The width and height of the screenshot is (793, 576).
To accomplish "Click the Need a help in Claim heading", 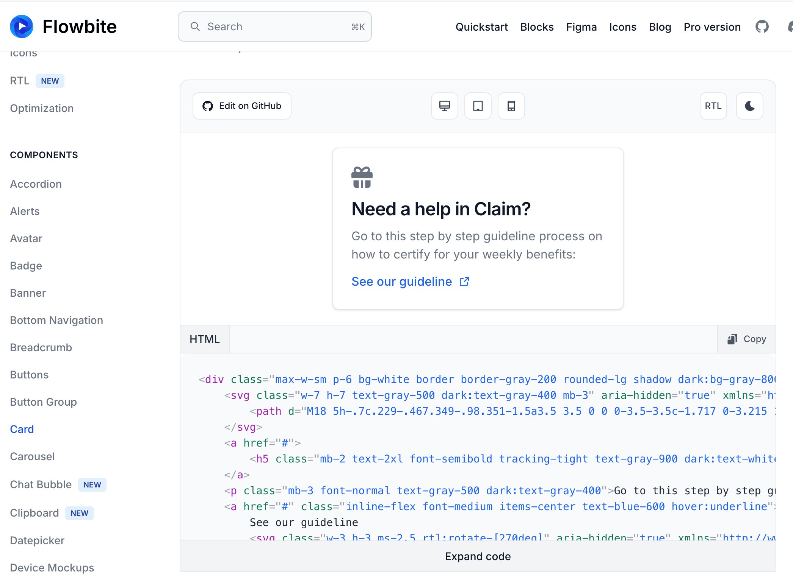I will (x=441, y=209).
